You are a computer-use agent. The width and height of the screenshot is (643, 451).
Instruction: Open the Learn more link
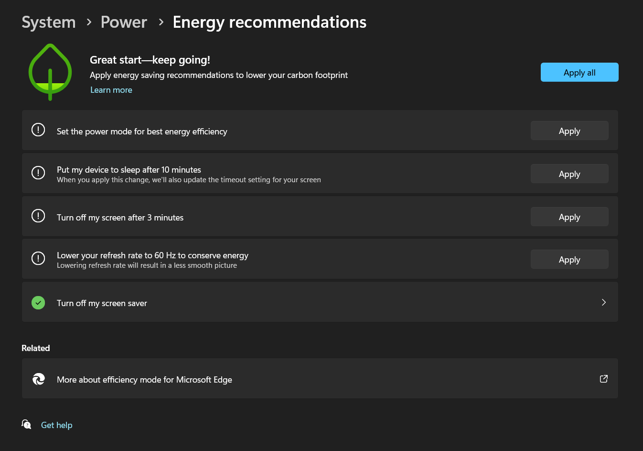(111, 90)
